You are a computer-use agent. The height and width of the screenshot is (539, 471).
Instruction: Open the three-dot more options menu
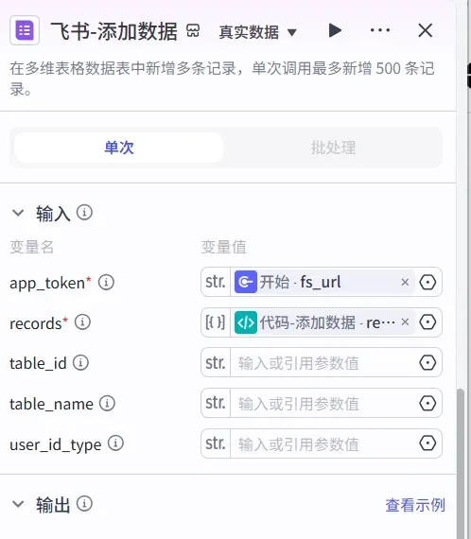point(380,30)
